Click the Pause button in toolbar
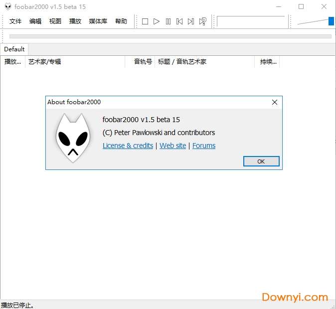 (x=168, y=21)
